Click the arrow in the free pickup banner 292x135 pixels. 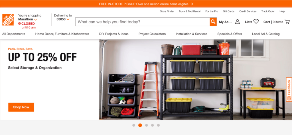click(192, 4)
